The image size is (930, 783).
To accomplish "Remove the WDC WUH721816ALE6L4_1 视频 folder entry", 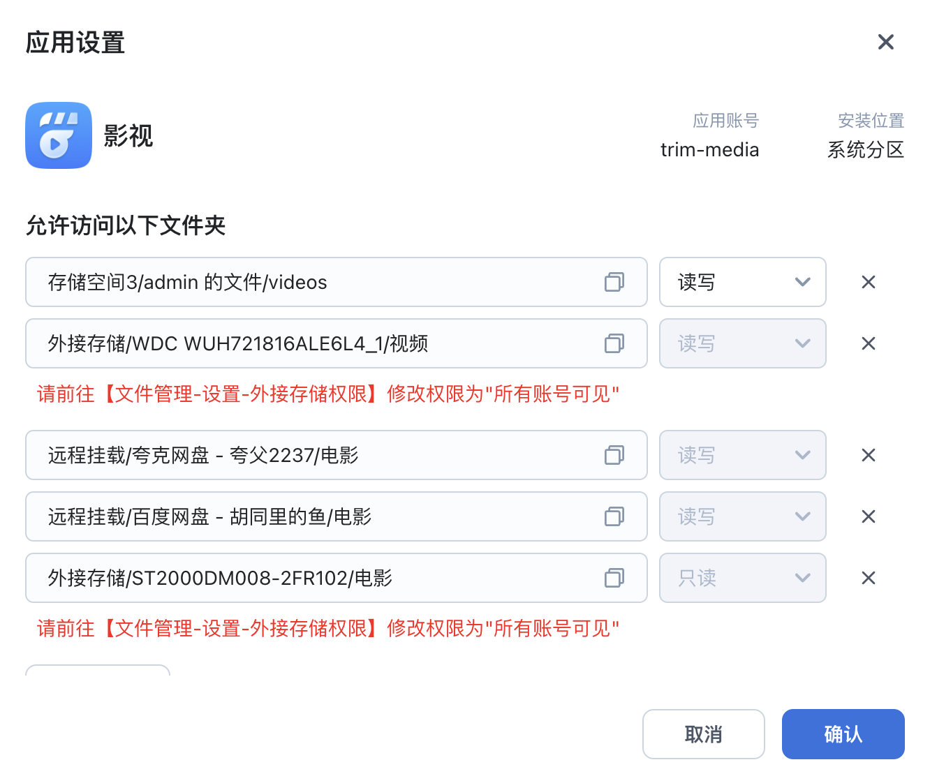I will tap(869, 343).
